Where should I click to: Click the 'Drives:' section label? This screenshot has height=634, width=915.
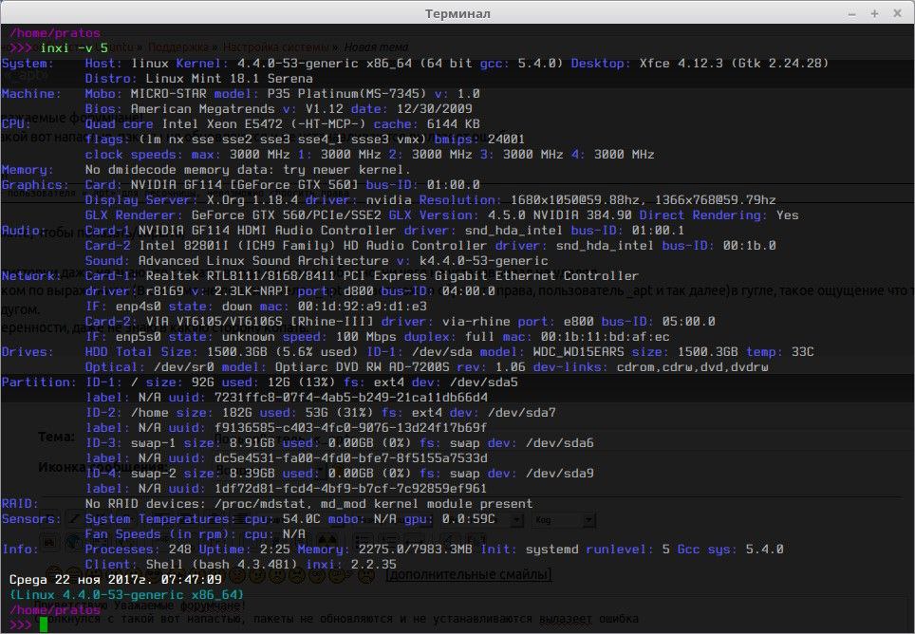tap(28, 351)
